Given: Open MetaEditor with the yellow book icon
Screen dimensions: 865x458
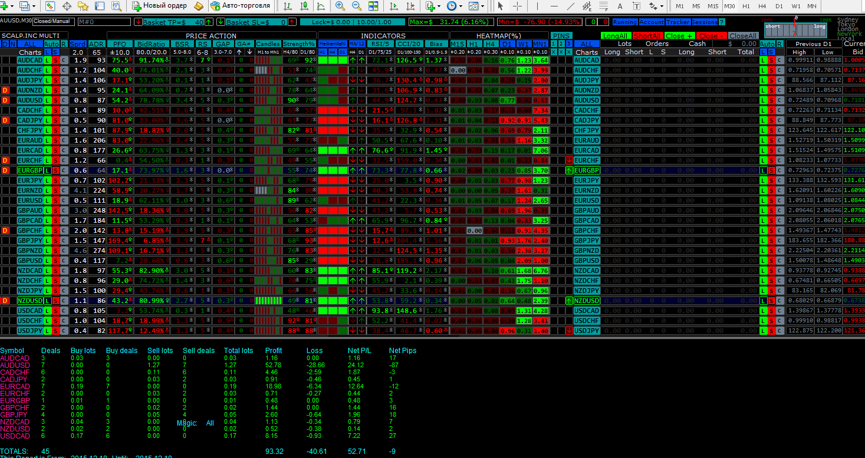Looking at the screenshot, I should pyautogui.click(x=199, y=6).
